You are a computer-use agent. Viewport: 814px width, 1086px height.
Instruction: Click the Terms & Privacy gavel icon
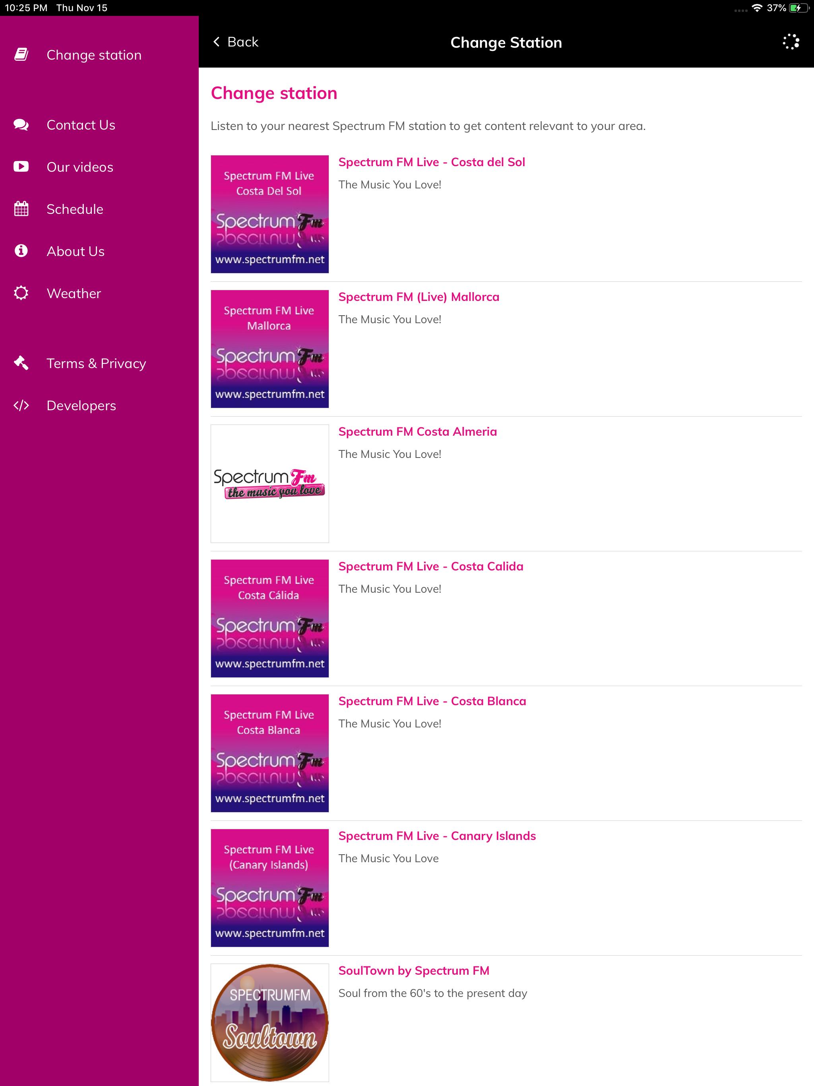(21, 363)
